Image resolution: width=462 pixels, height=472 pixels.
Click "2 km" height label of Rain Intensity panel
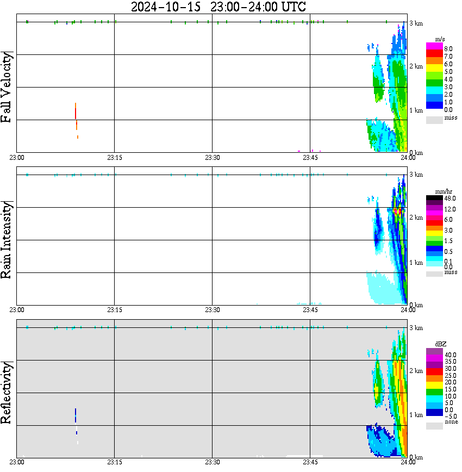click(416, 218)
